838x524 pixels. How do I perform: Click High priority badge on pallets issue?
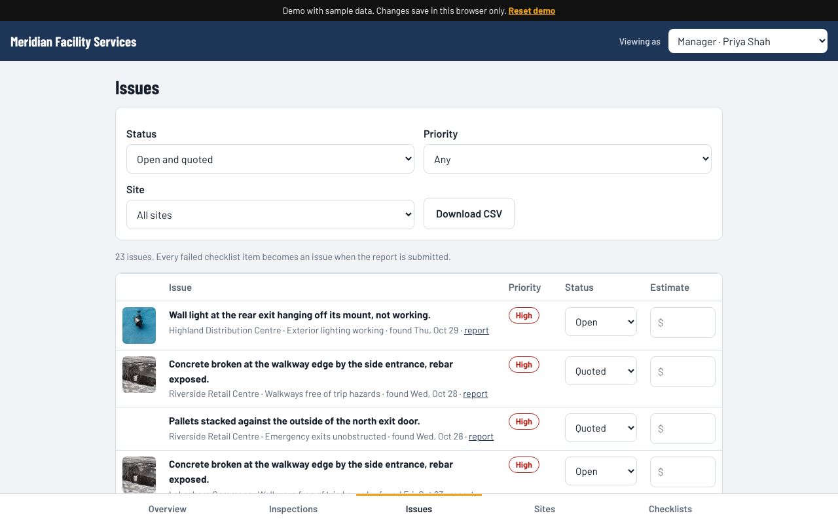[524, 421]
